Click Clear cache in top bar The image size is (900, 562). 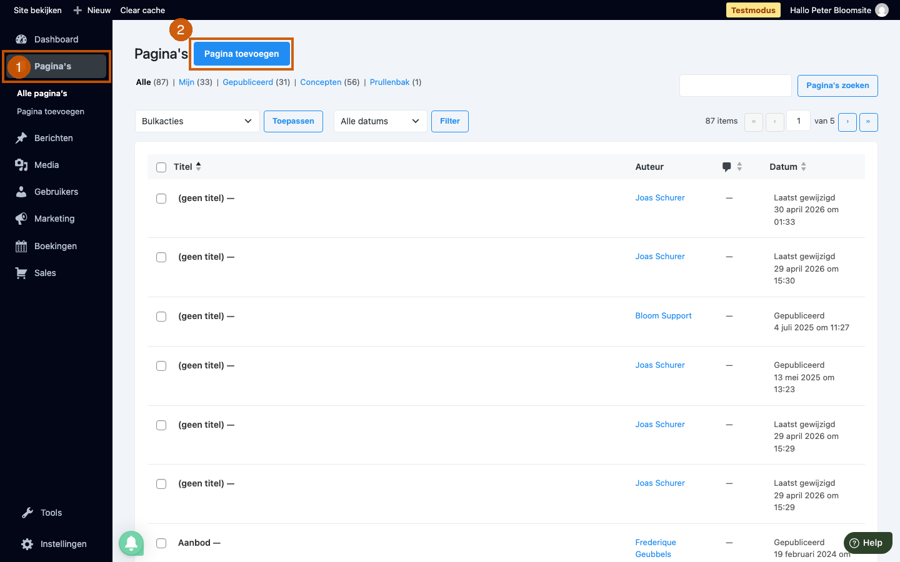click(142, 10)
